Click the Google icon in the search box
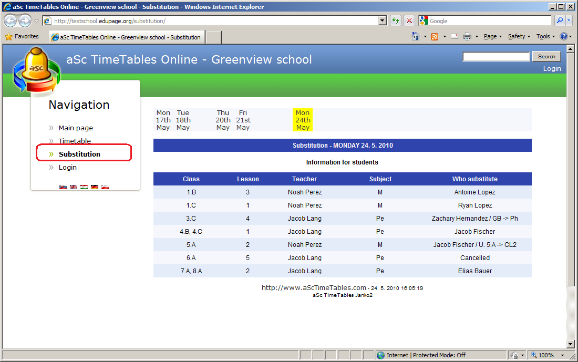578x362 pixels. [424, 20]
